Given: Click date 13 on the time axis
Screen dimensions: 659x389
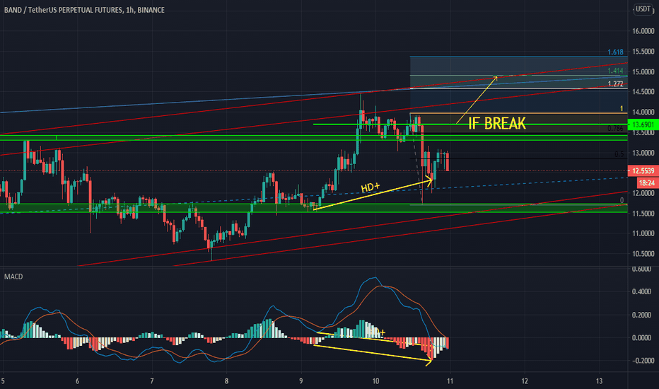Looking at the screenshot, I should [599, 381].
